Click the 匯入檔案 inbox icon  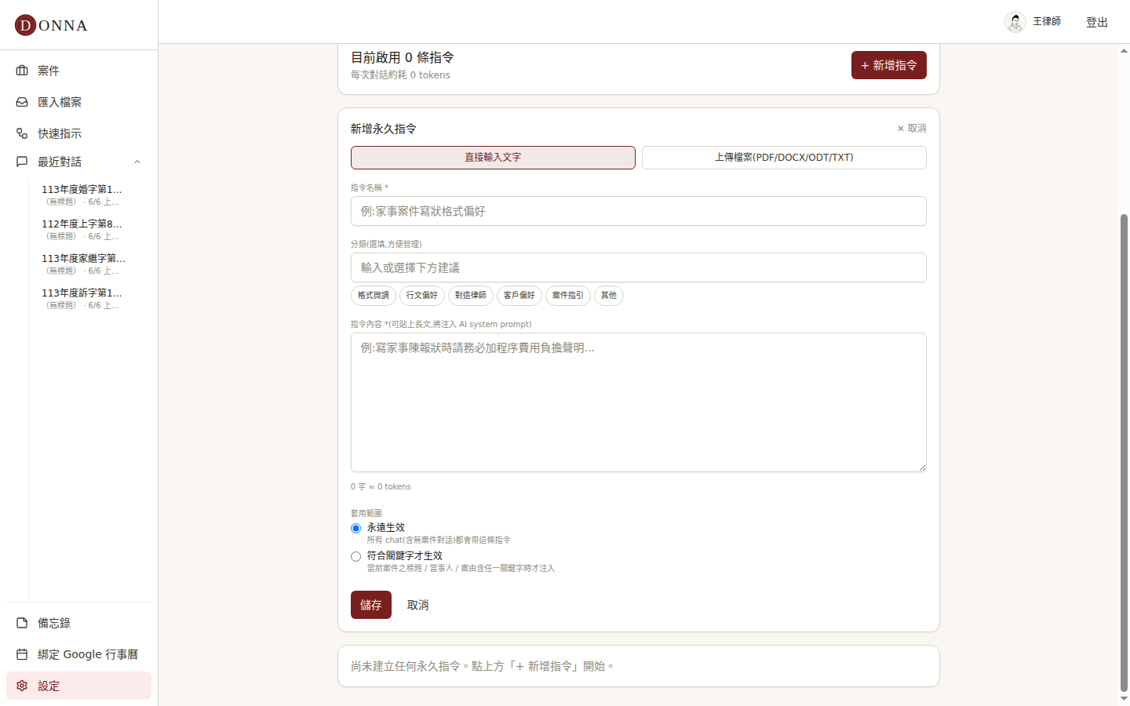[22, 102]
